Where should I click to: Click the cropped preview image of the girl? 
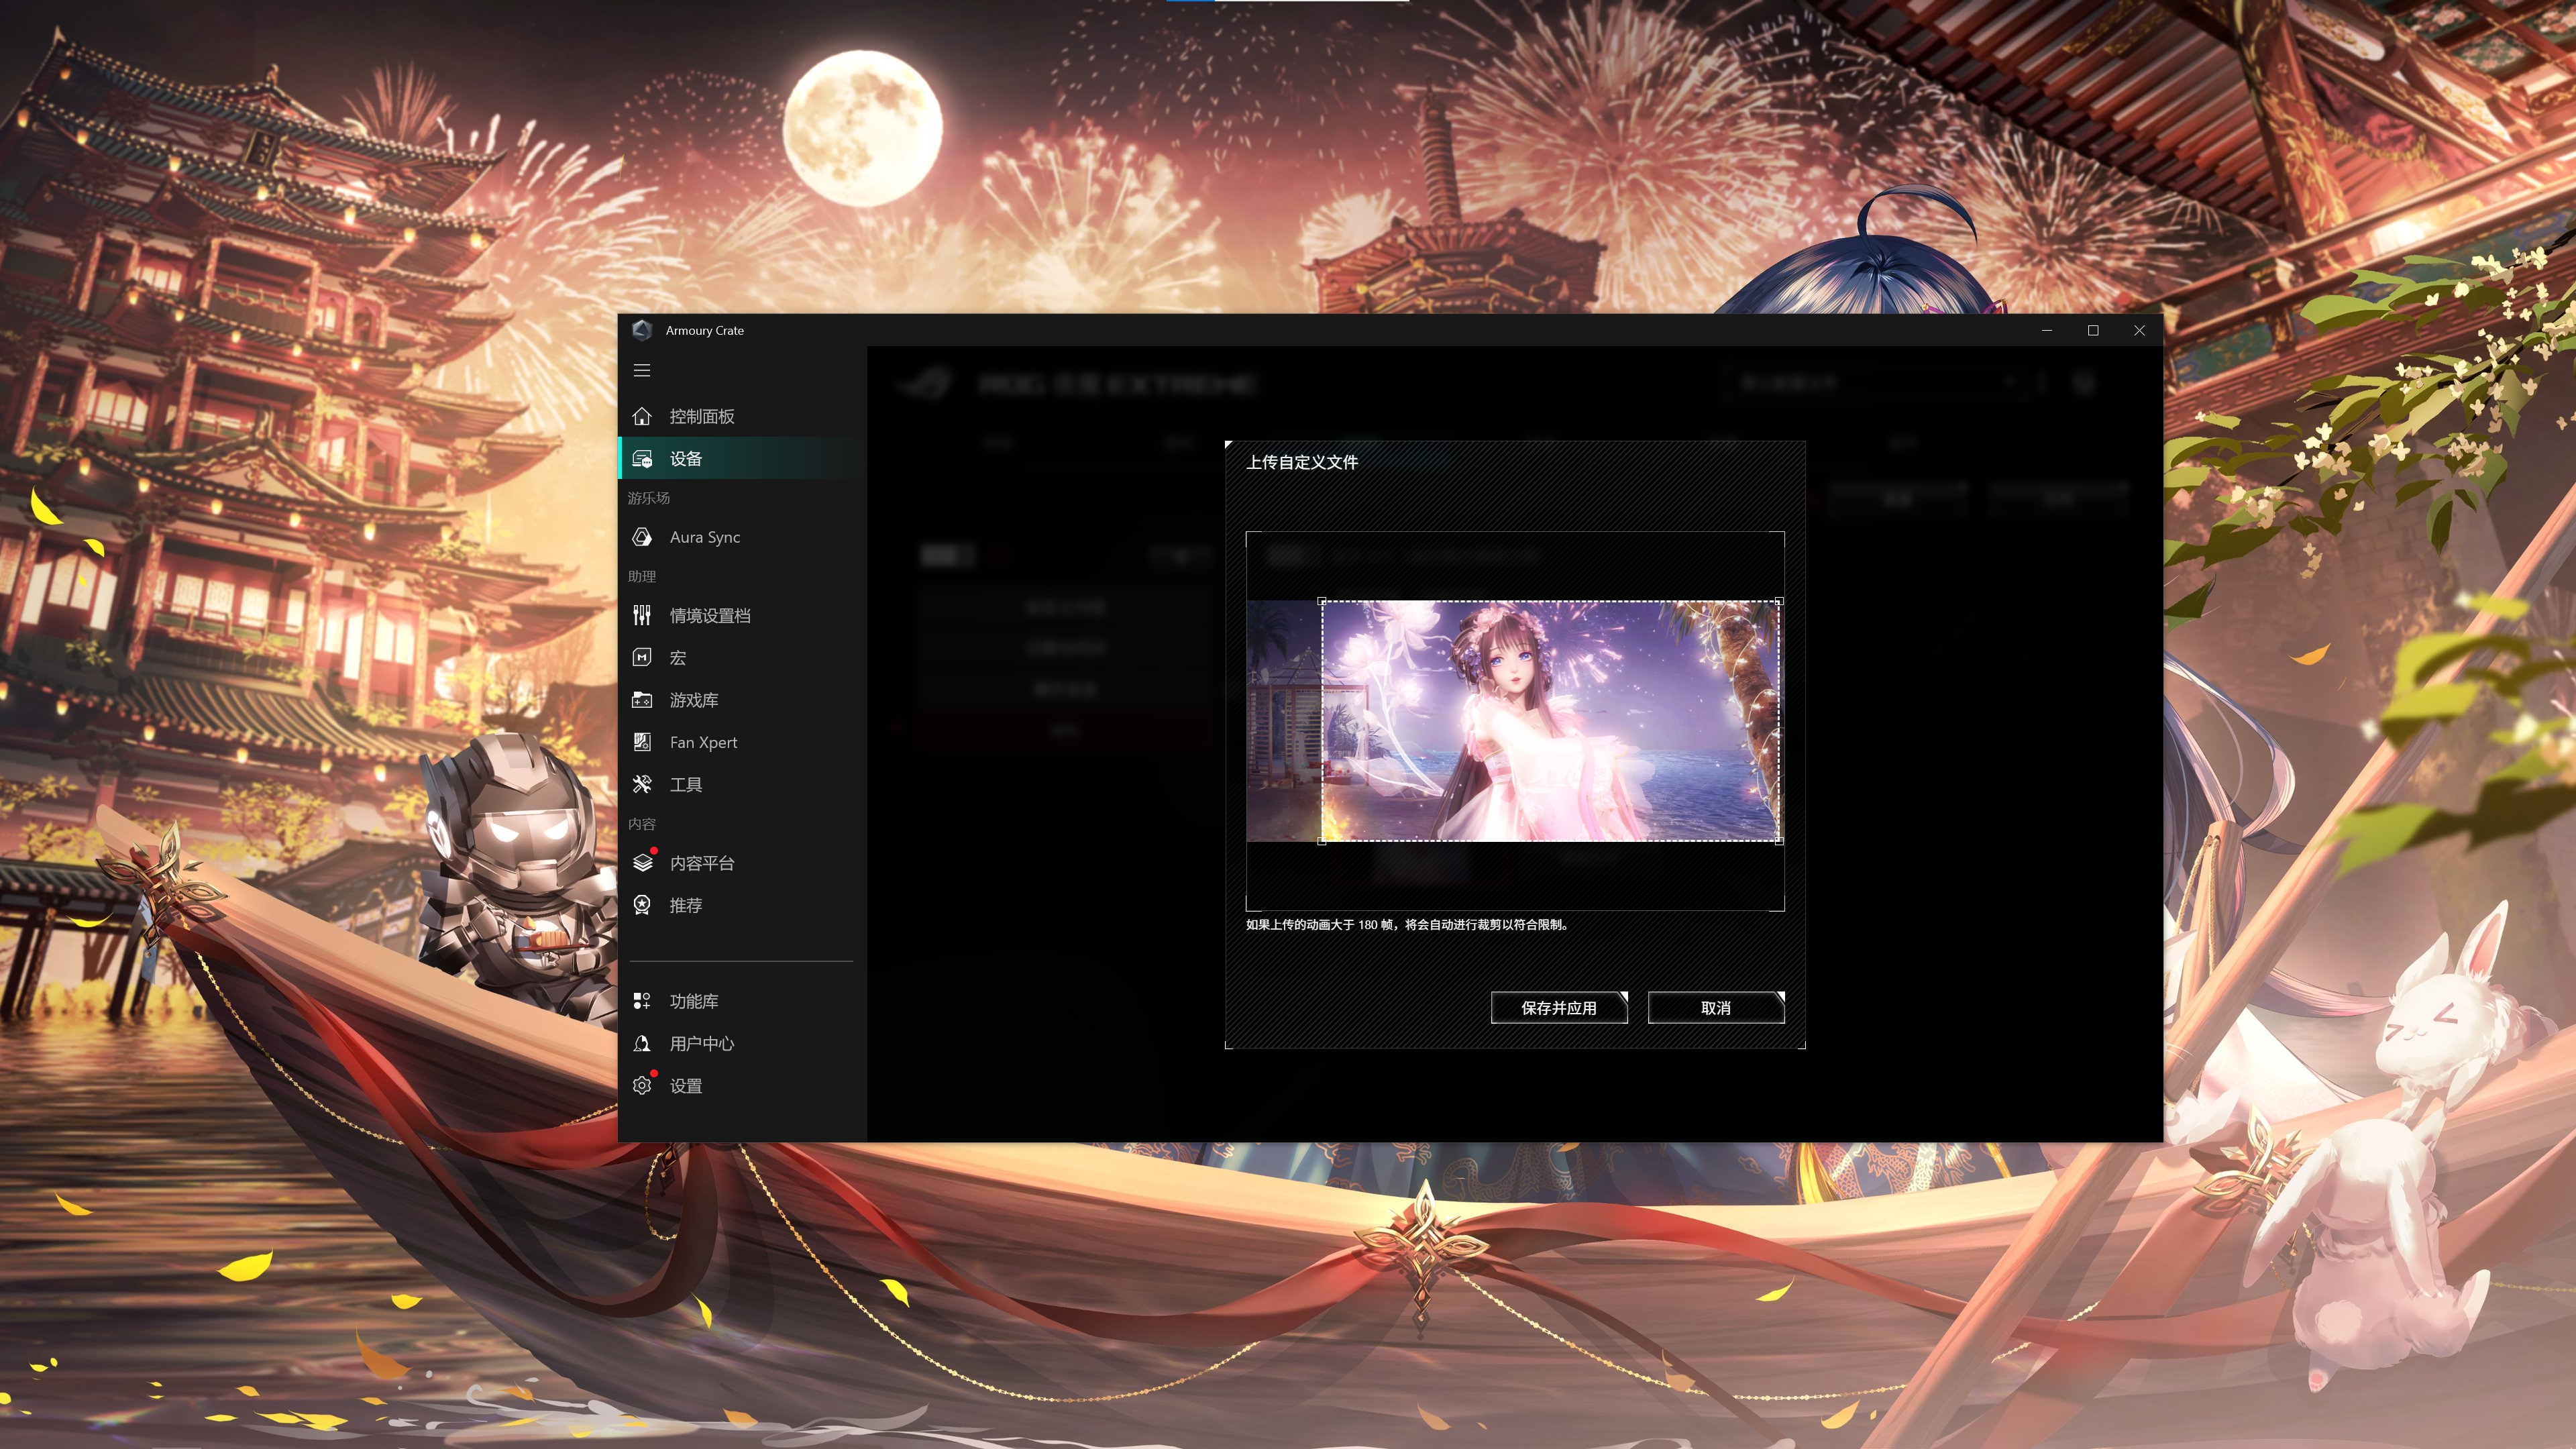coord(1550,721)
